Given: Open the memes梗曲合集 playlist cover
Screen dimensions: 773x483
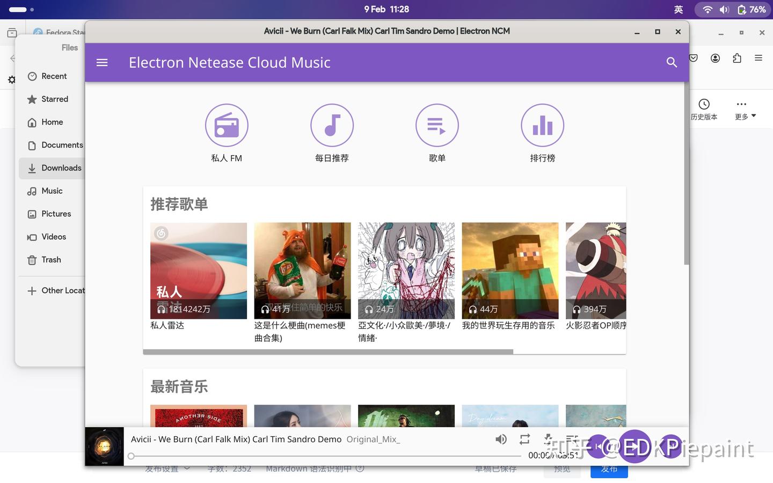Looking at the screenshot, I should [302, 271].
